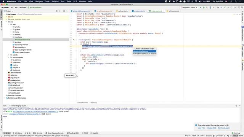244x137 pixels.
Task: Start debugging with the bug icon
Action: [204, 8]
